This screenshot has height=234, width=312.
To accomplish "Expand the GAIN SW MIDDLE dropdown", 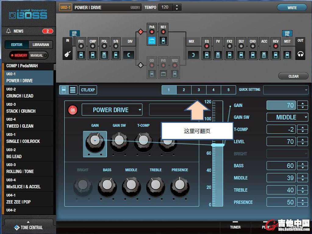I will pyautogui.click(x=287, y=117).
